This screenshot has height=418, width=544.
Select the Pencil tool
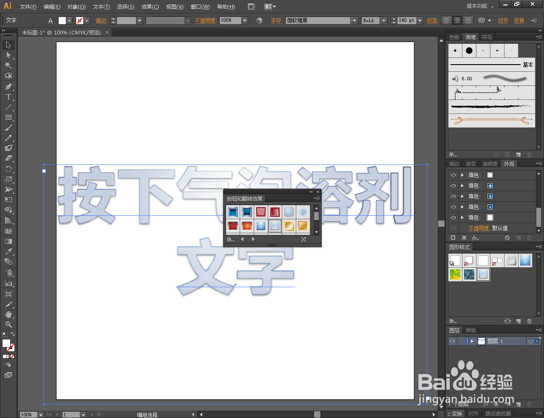(8, 138)
